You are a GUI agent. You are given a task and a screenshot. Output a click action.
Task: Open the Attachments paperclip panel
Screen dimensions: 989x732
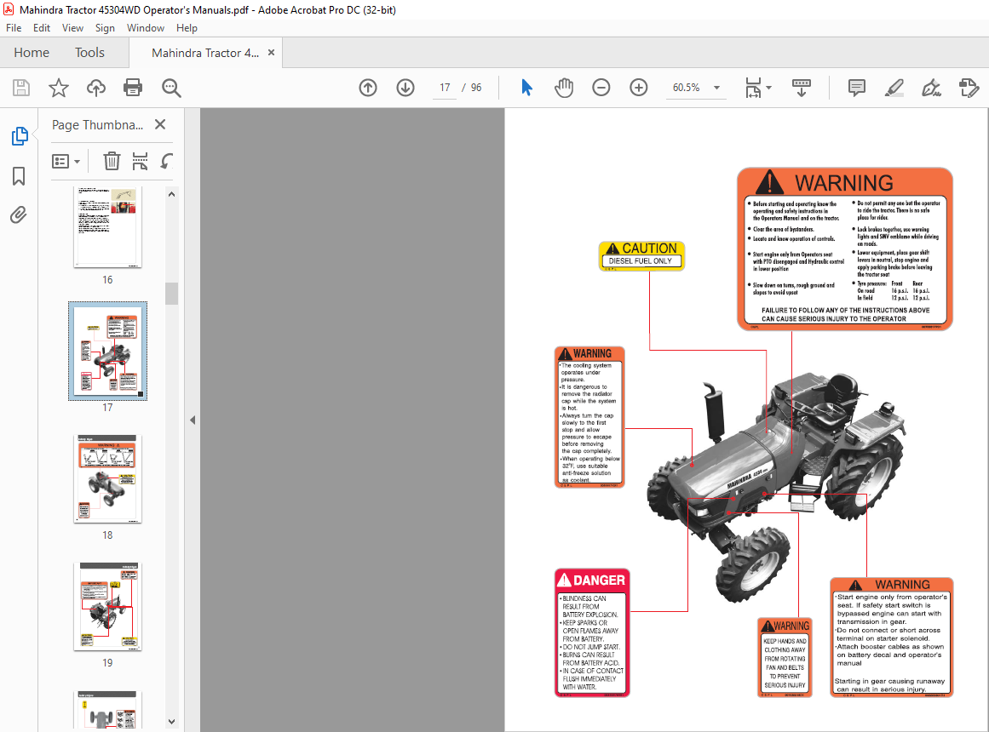pyautogui.click(x=19, y=215)
